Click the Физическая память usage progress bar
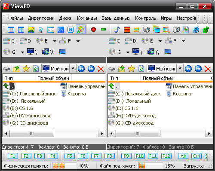This screenshot has width=215, height=171. 64,166
